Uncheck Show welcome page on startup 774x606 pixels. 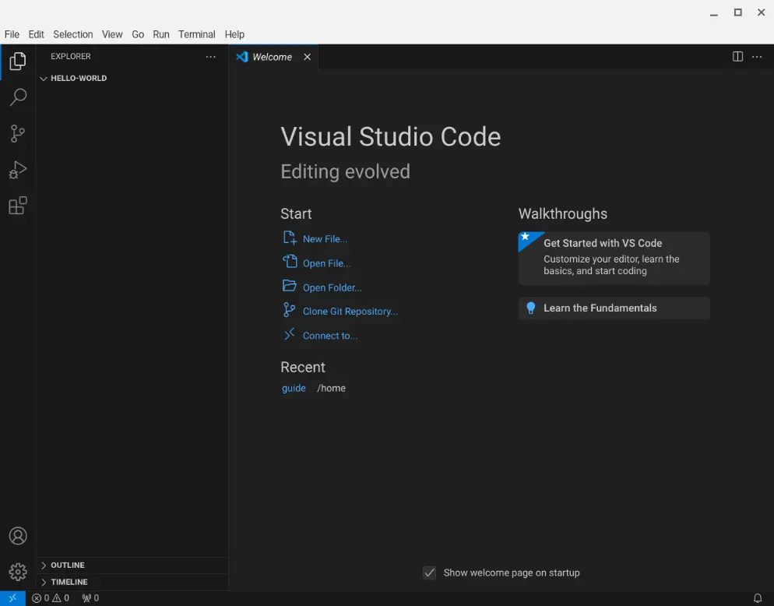(429, 573)
